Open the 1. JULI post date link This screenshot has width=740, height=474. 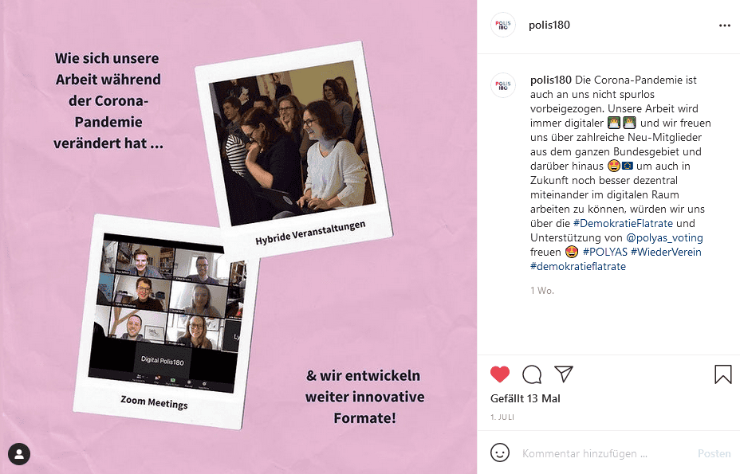[x=502, y=417]
